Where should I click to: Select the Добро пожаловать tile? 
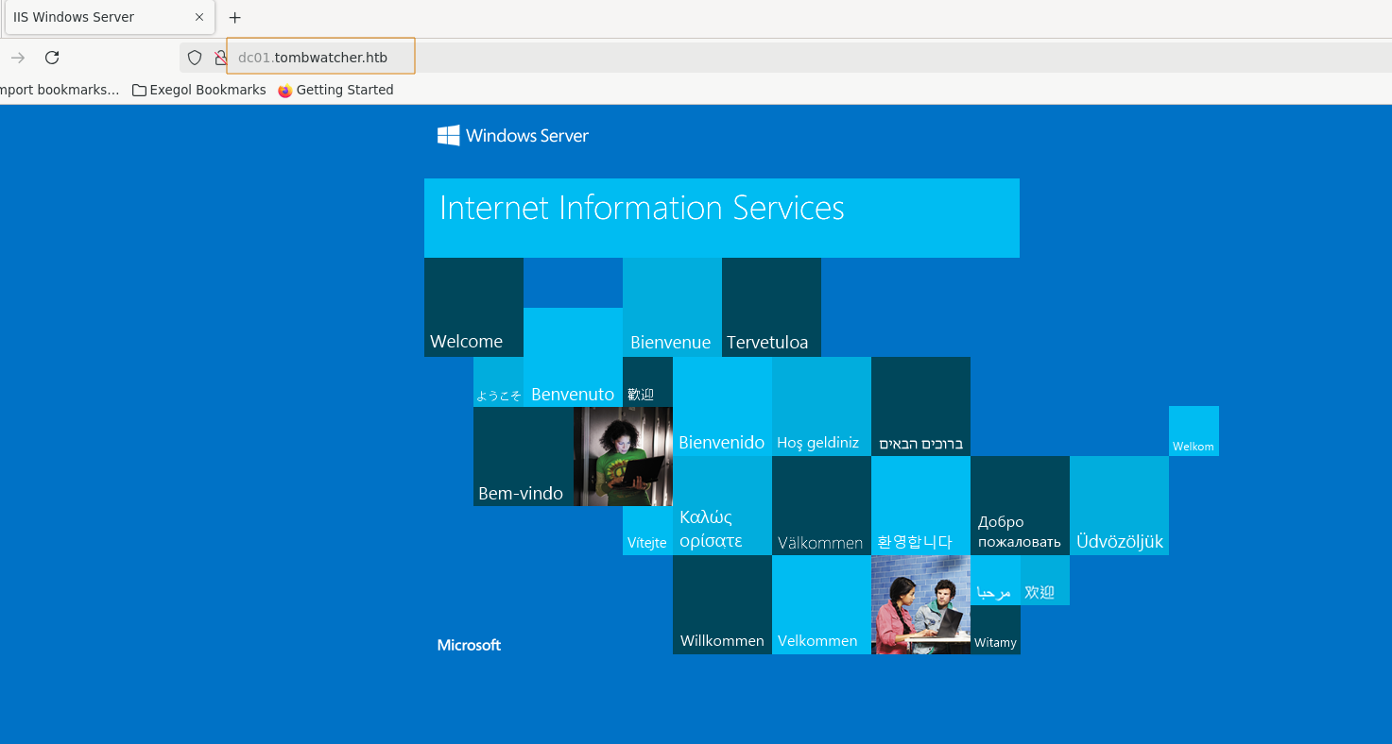coord(1020,505)
